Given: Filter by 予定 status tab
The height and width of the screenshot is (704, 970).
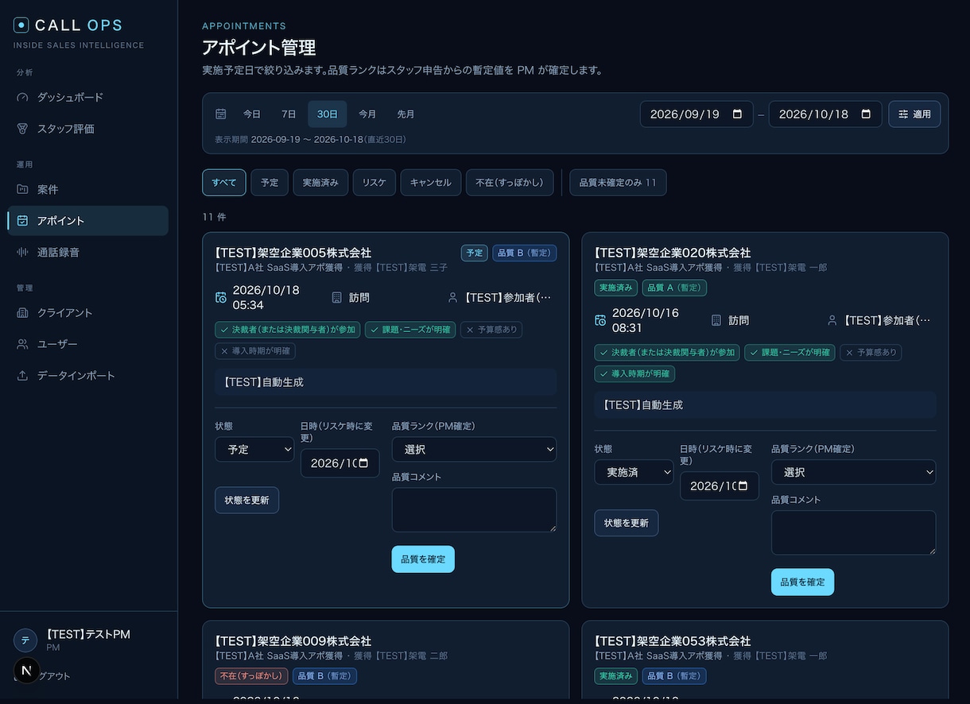Looking at the screenshot, I should tap(270, 183).
